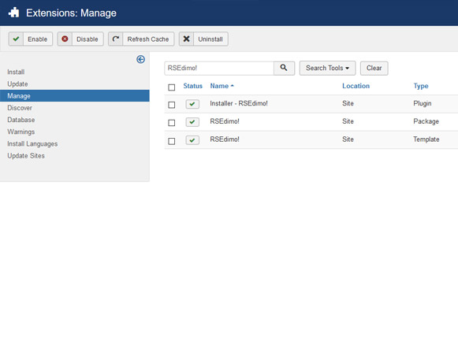458x364 pixels.
Task: Click the magnifier search button
Action: click(x=284, y=68)
